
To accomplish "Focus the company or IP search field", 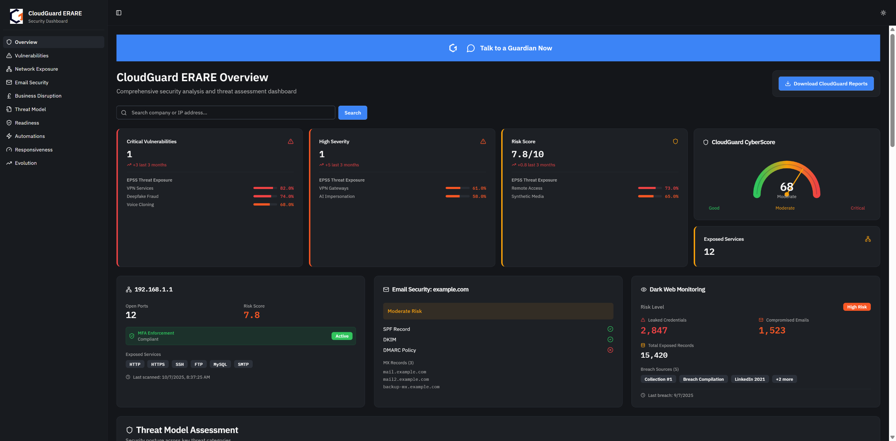I will point(231,113).
